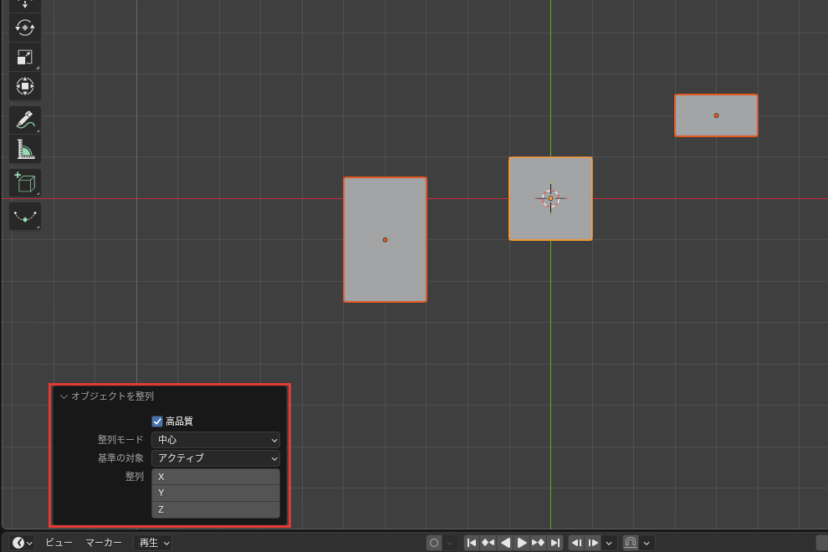Select the curve-points tool below Add Cube

pyautogui.click(x=25, y=216)
